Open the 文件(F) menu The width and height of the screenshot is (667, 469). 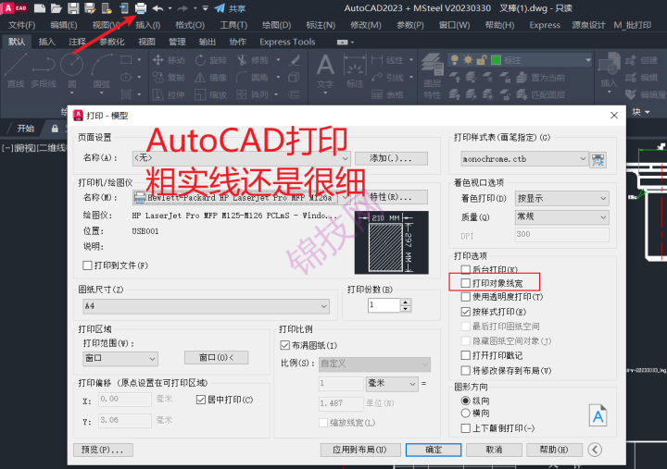[x=21, y=25]
